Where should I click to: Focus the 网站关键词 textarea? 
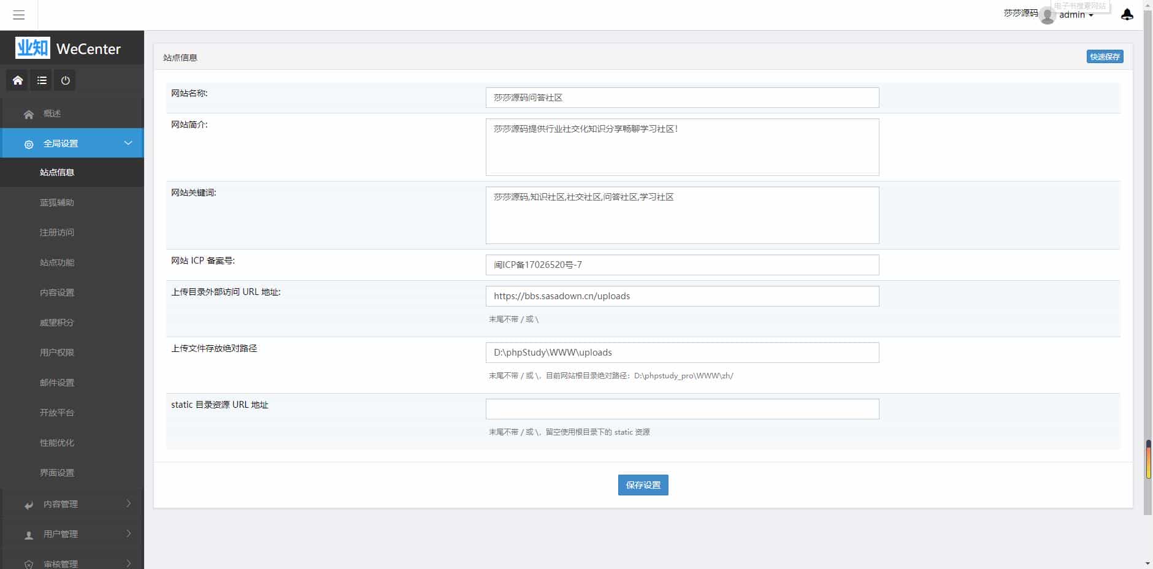pyautogui.click(x=682, y=215)
